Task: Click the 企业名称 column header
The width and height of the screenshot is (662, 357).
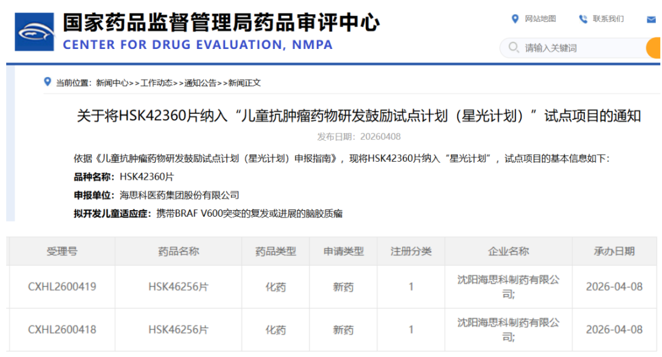Action: point(508,251)
